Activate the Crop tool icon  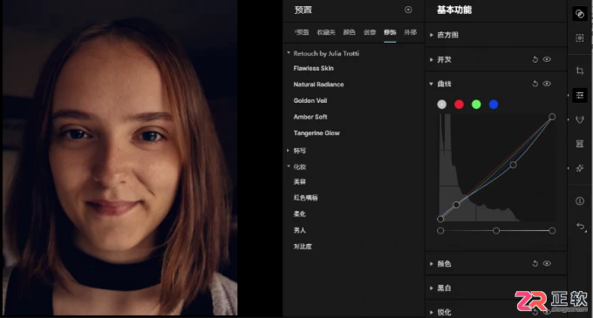tap(579, 71)
